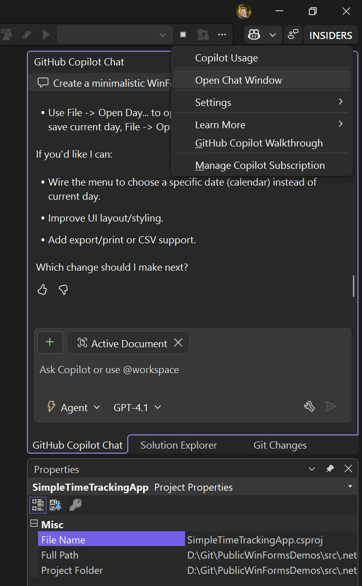Click Manage Copilot Subscription
The height and width of the screenshot is (586, 362).
tap(260, 165)
